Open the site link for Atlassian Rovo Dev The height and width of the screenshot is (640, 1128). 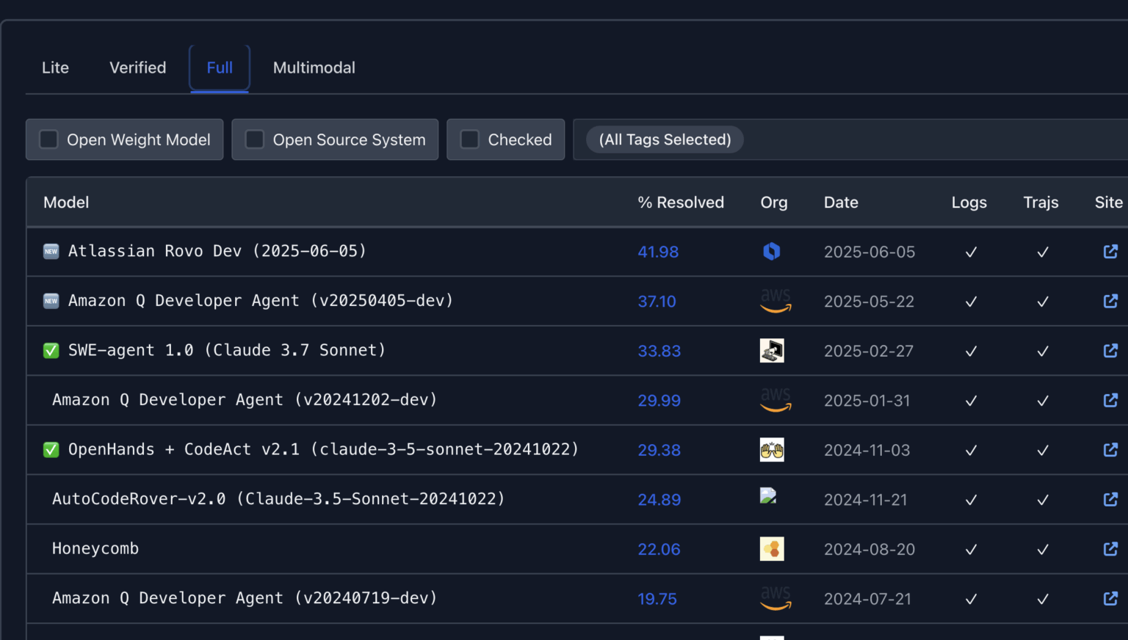click(x=1110, y=251)
